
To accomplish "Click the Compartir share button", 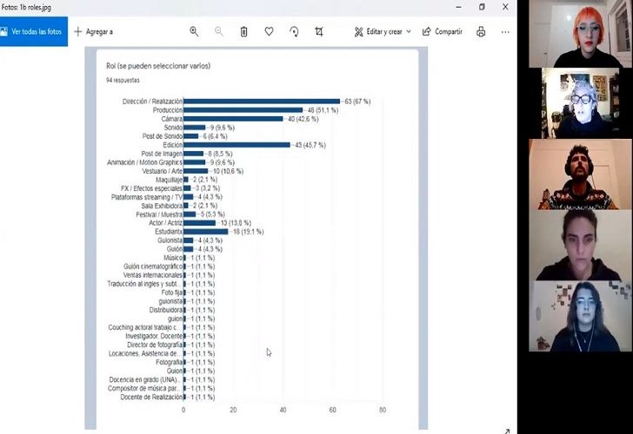I will [x=442, y=31].
